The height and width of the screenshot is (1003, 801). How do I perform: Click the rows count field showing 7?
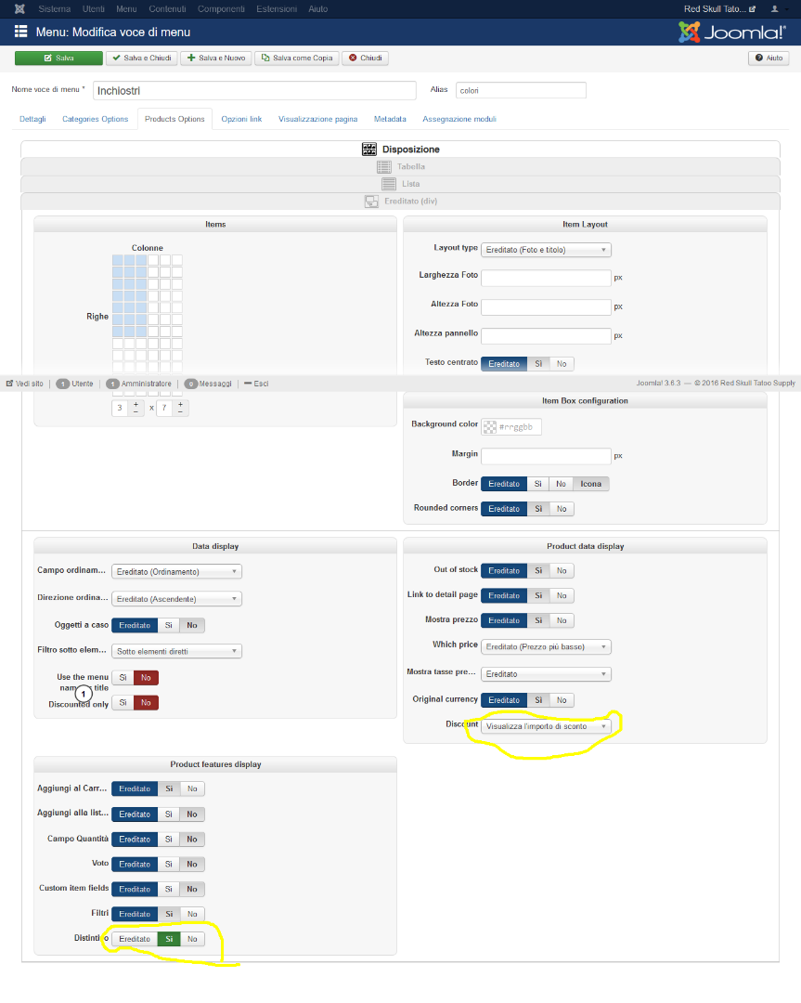coord(164,408)
